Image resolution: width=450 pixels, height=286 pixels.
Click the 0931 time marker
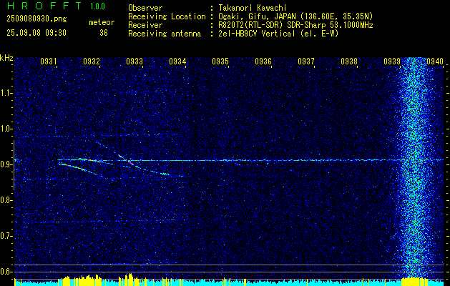[x=48, y=61]
